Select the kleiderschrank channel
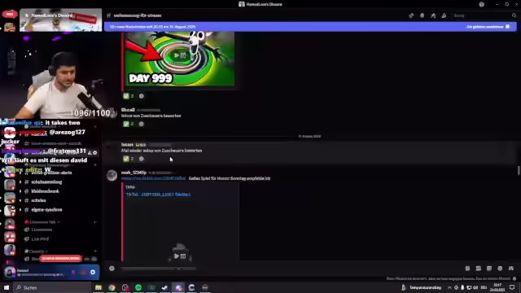 click(x=46, y=191)
